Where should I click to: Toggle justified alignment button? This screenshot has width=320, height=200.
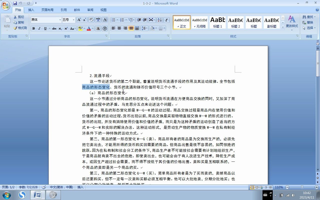coord(131,28)
